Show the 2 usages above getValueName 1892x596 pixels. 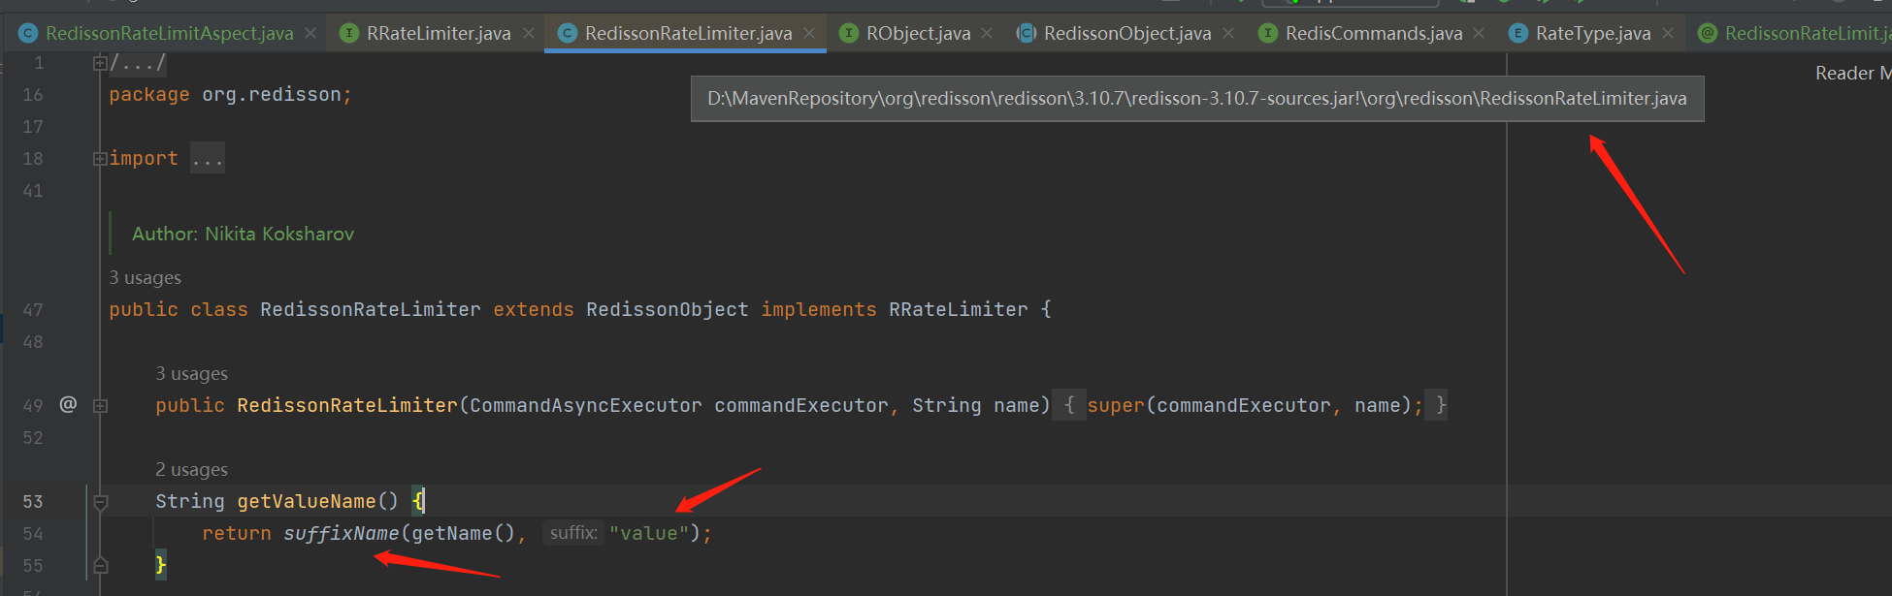pos(191,469)
